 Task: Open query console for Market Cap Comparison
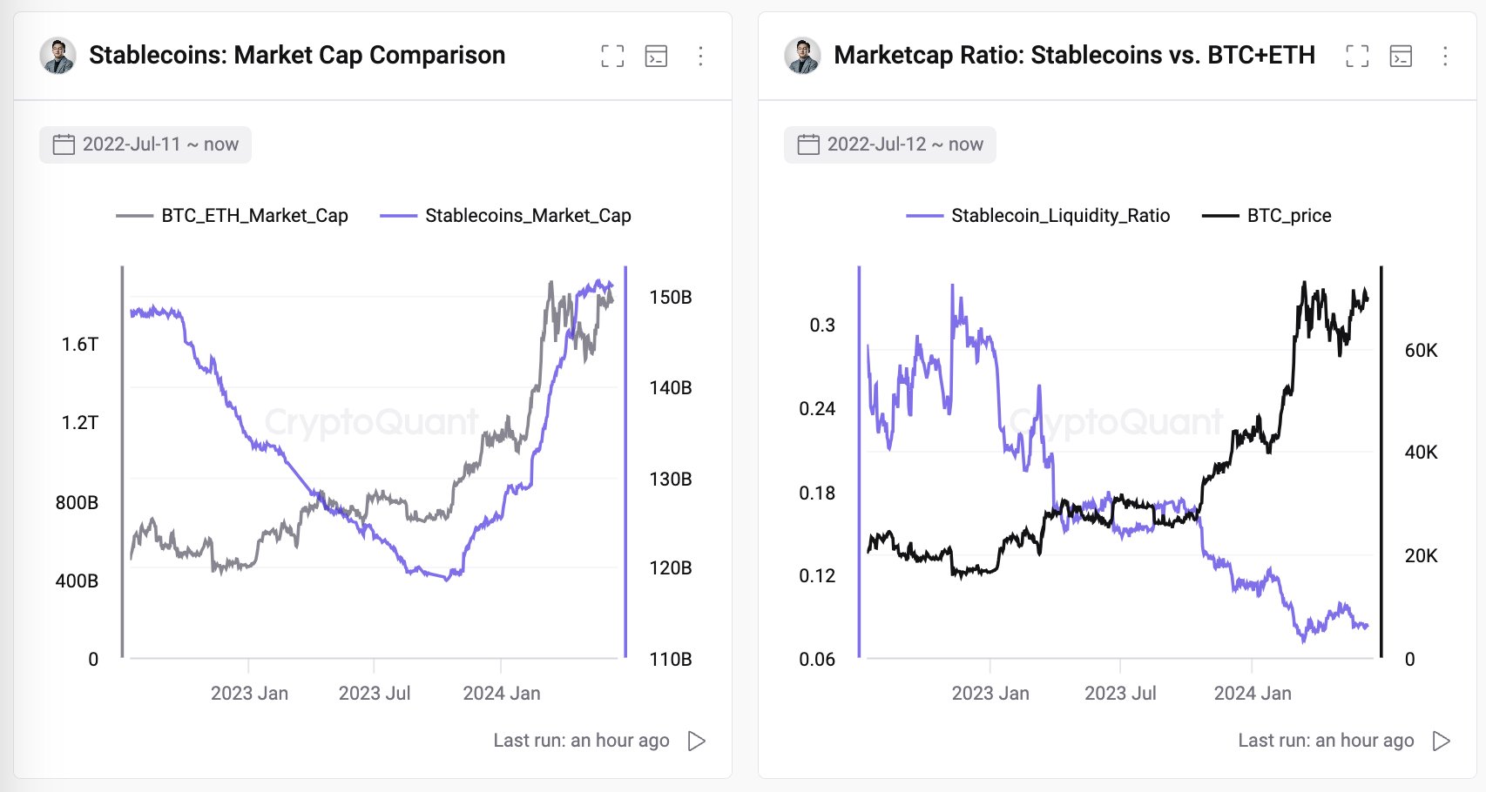point(656,57)
